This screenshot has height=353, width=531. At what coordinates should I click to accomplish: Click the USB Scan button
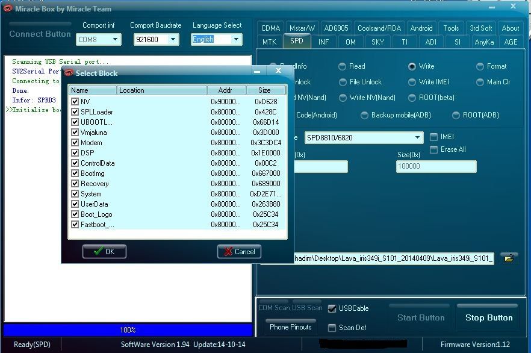307,308
